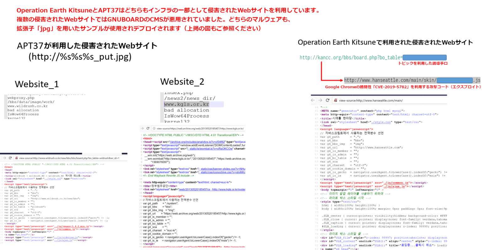Click the META name="generator" line in the hanseattle source
The width and height of the screenshot is (482, 250).
tap(362, 111)
